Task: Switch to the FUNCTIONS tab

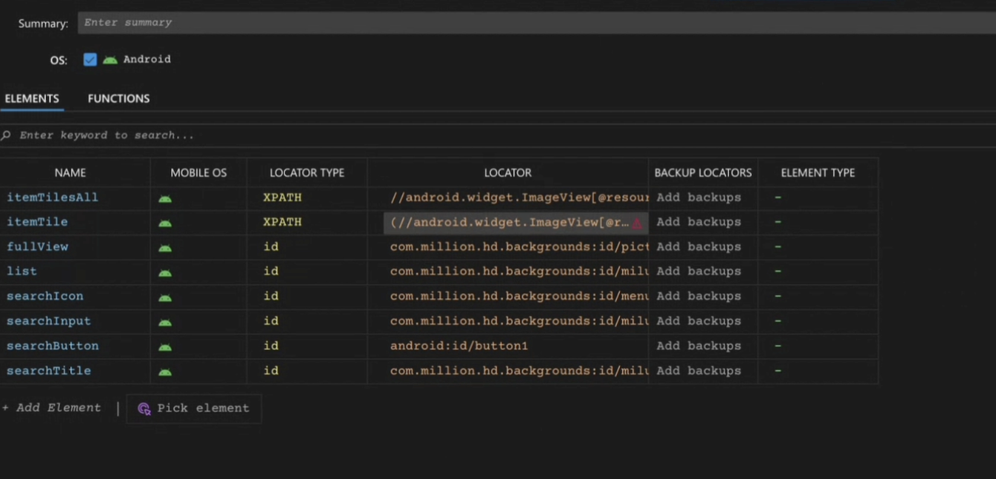Action: [x=118, y=98]
